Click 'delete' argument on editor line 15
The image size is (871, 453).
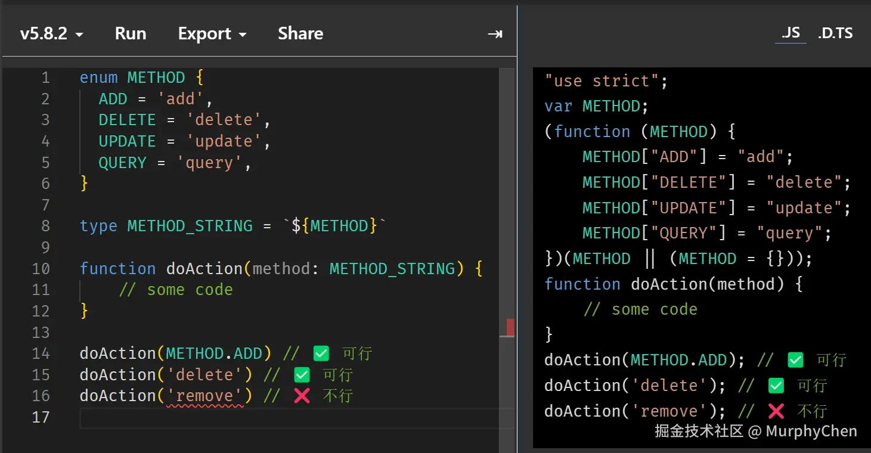tap(204, 375)
